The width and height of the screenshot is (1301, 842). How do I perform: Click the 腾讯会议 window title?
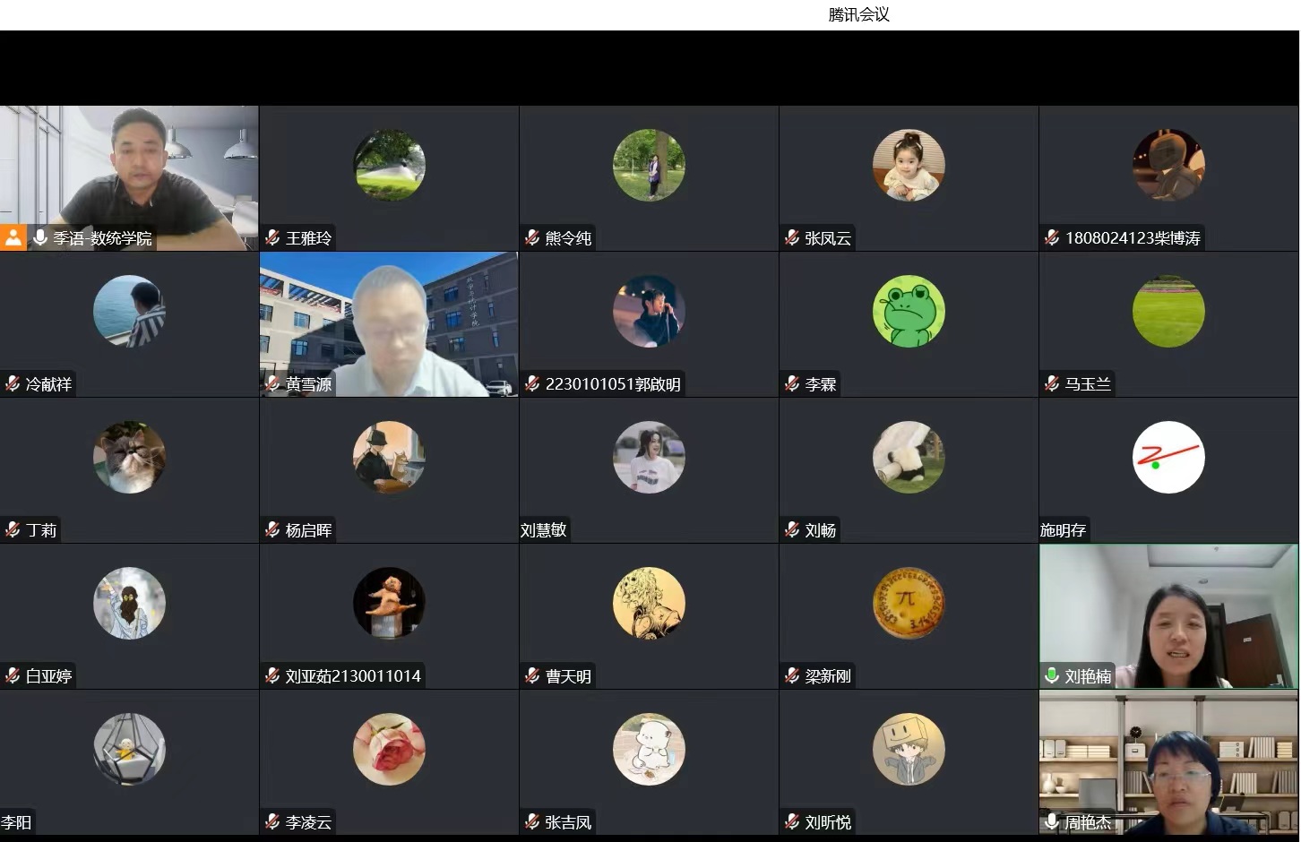coord(858,14)
